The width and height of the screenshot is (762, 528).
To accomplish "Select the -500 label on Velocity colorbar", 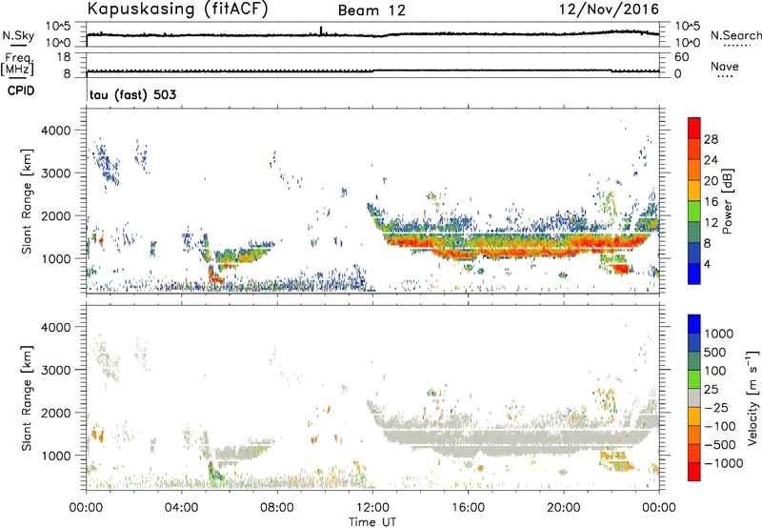I will (720, 445).
